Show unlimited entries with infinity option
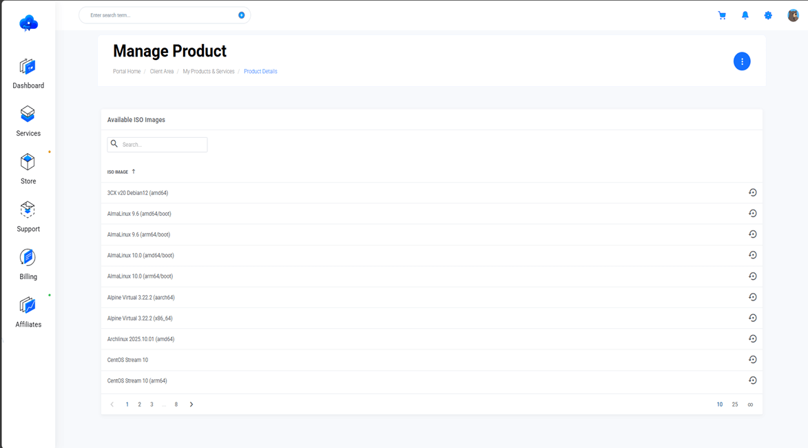 [x=750, y=405]
